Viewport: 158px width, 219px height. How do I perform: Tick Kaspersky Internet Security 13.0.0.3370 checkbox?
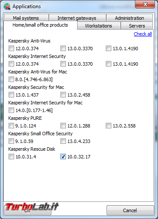pos(63,64)
